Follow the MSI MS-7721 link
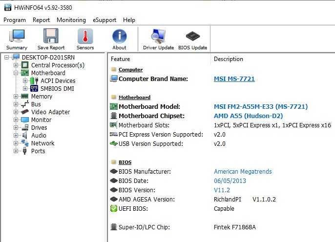 tap(234, 79)
